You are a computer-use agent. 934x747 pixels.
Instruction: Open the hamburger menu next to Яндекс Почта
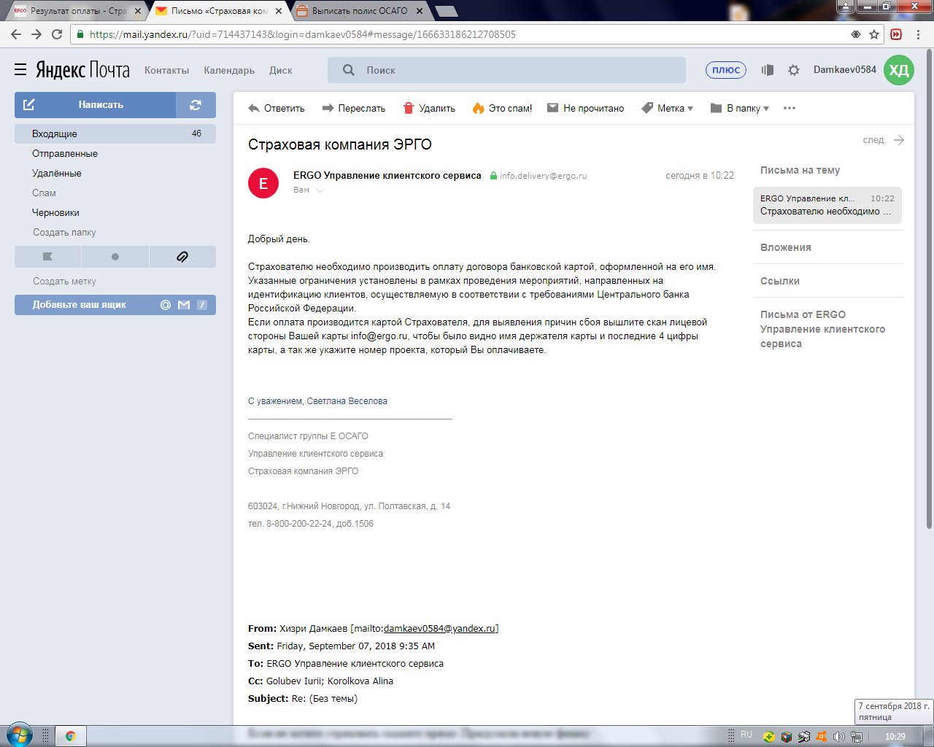[20, 70]
